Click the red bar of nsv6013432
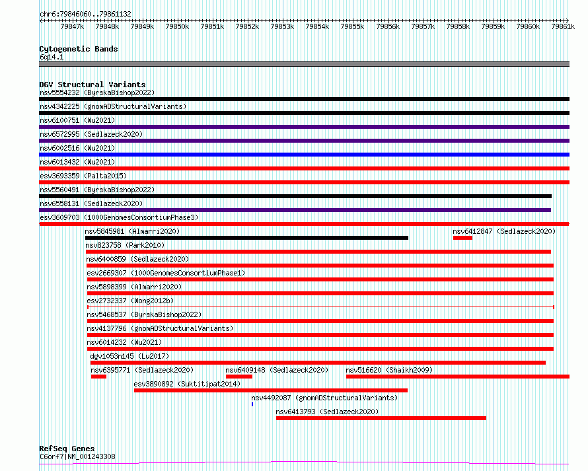Screen dimensions: 588x471 click(x=304, y=168)
